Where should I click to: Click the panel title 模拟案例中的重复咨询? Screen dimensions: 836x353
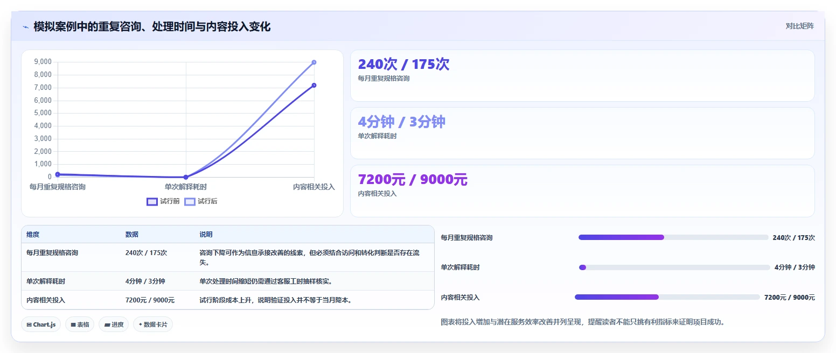coord(152,26)
